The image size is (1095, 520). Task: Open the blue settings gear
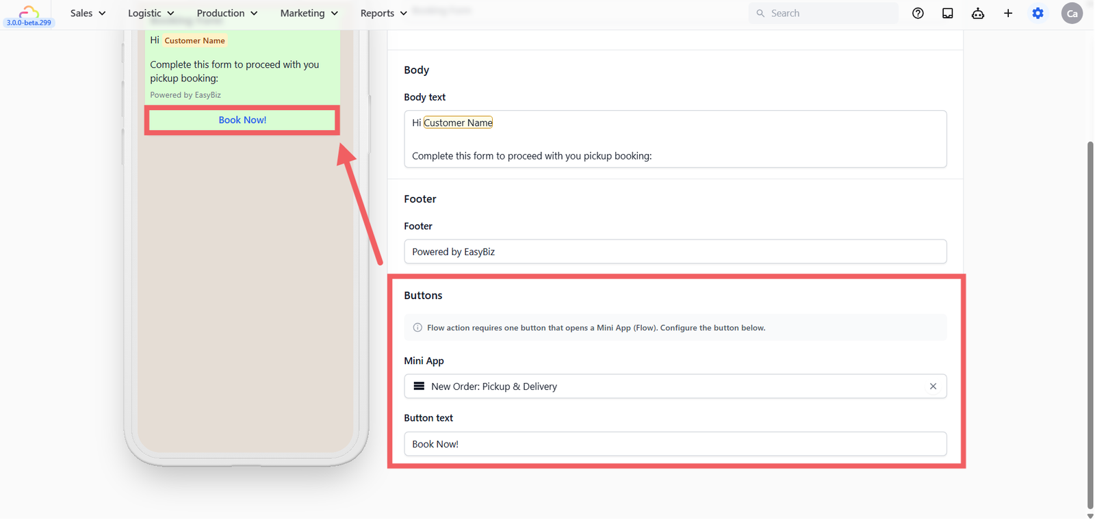click(1038, 13)
